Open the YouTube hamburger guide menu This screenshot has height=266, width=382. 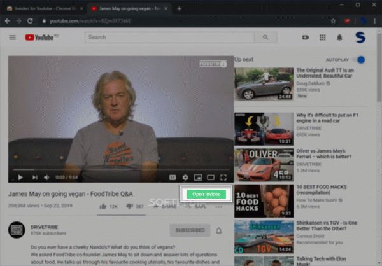[13, 38]
